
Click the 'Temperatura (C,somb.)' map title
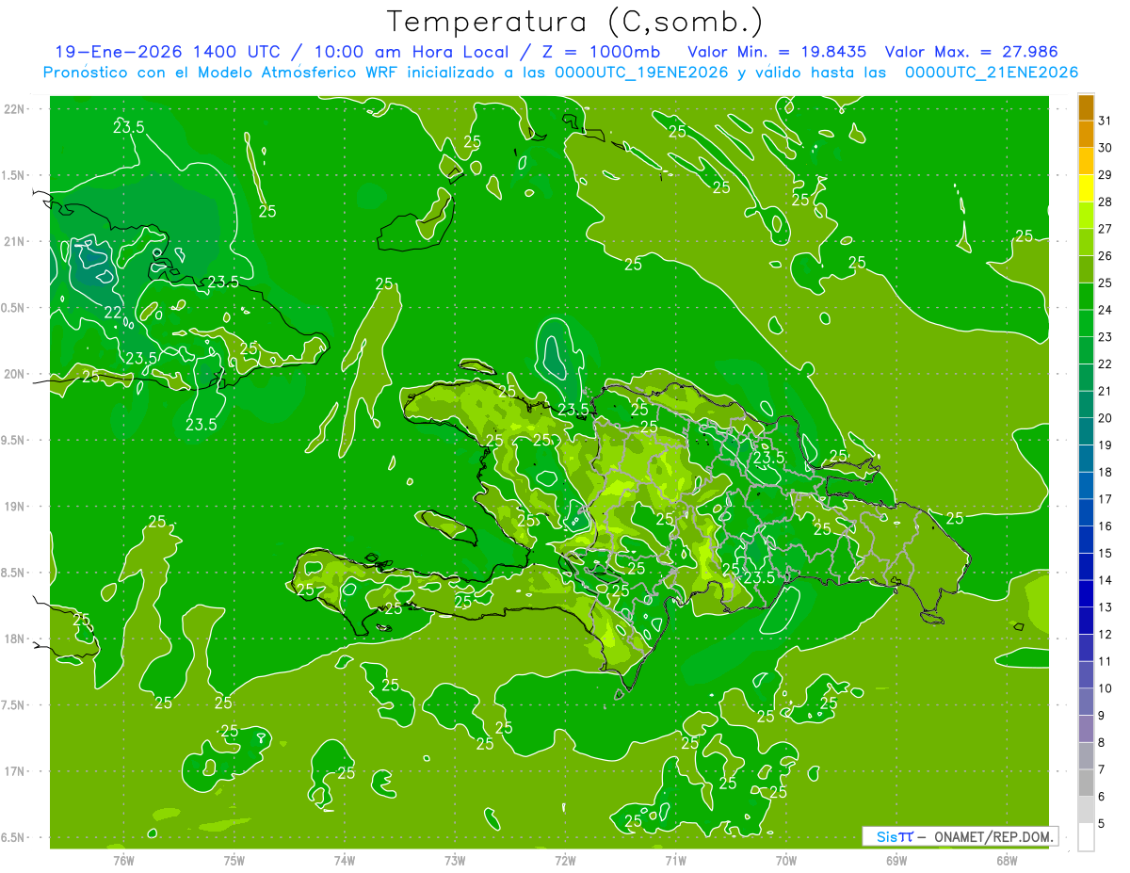point(574,23)
